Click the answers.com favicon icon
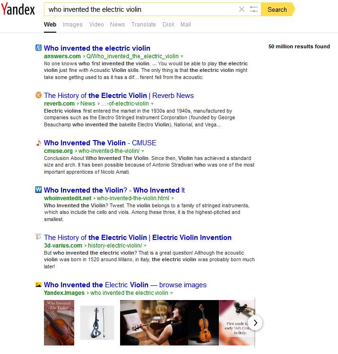 39,48
